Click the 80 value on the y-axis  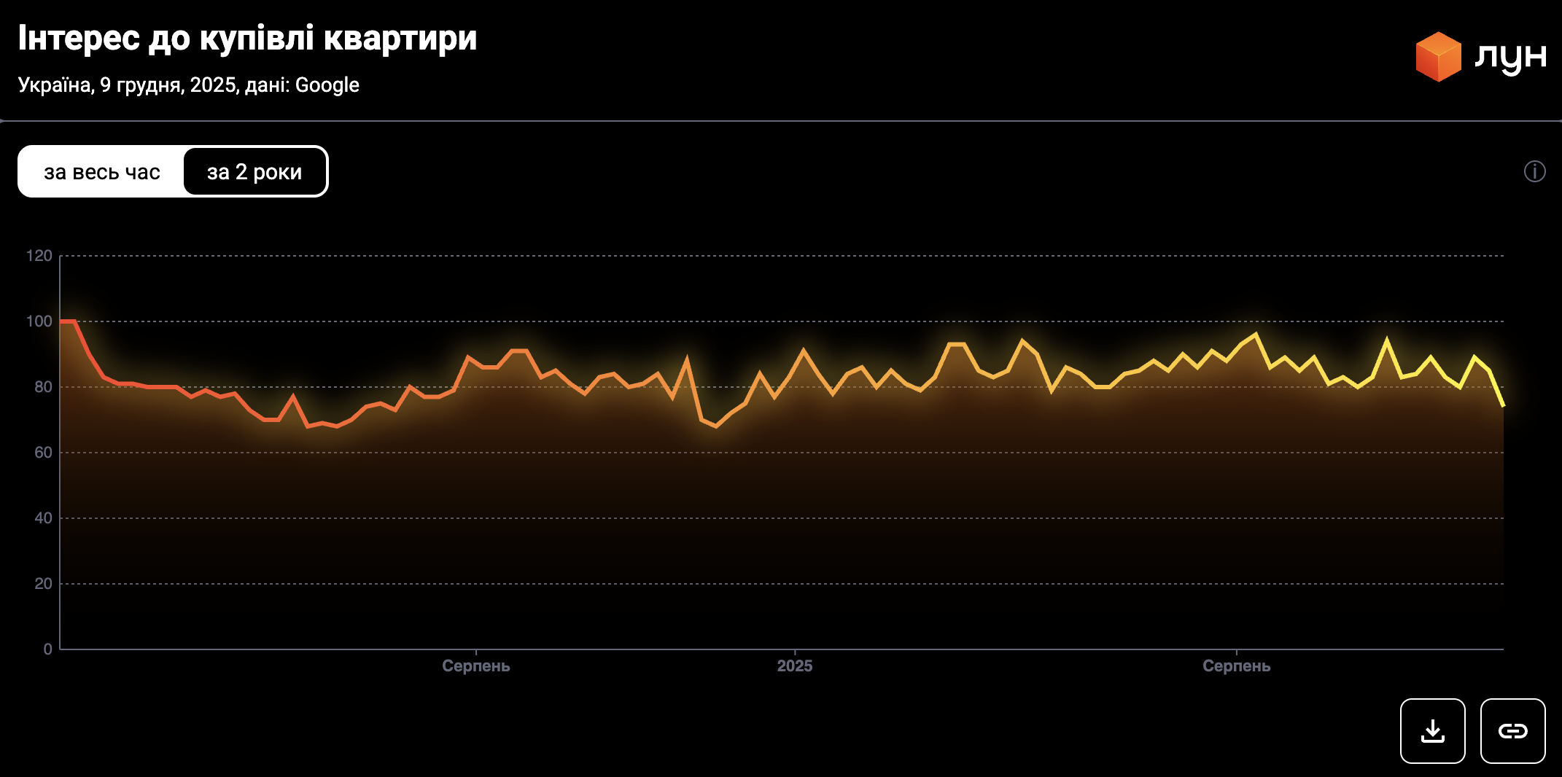[x=43, y=387]
